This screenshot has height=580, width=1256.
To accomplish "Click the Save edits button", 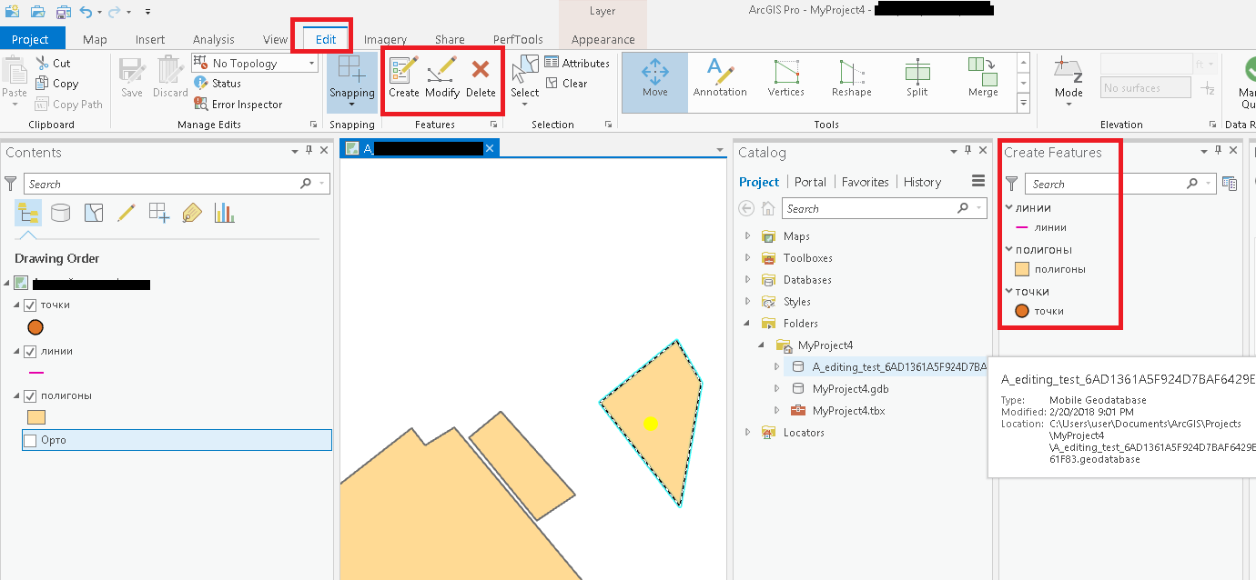I will (132, 78).
